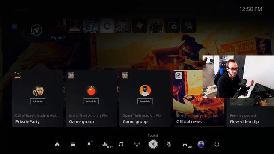Click the Call of Duty icon on the PrivateParty card
The image size is (274, 154).
pos(18,76)
